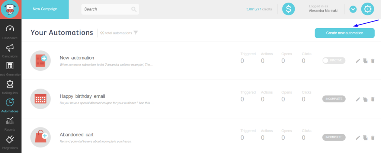Click New automation's description text
Image resolution: width=381 pixels, height=153 pixels.
point(106,65)
